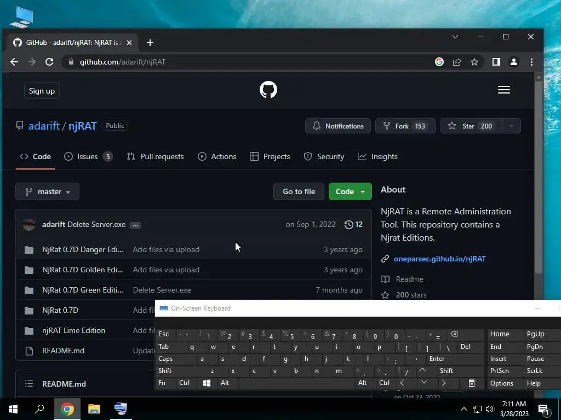Viewport: 561px width, 420px height.
Task: Open the README outline list icon
Action: [29, 383]
